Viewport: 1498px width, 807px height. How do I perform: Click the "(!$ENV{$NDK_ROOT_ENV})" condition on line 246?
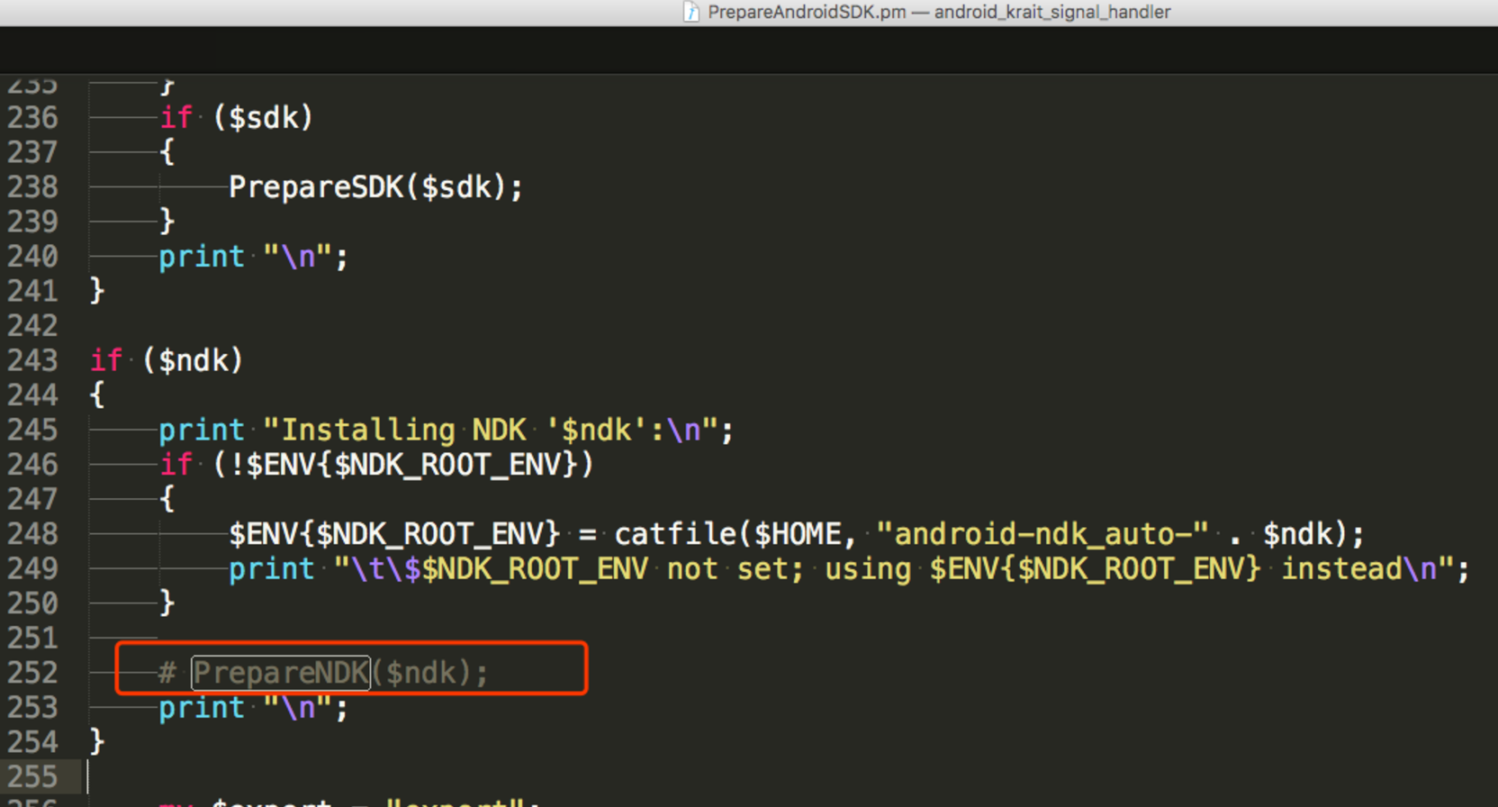coord(403,465)
